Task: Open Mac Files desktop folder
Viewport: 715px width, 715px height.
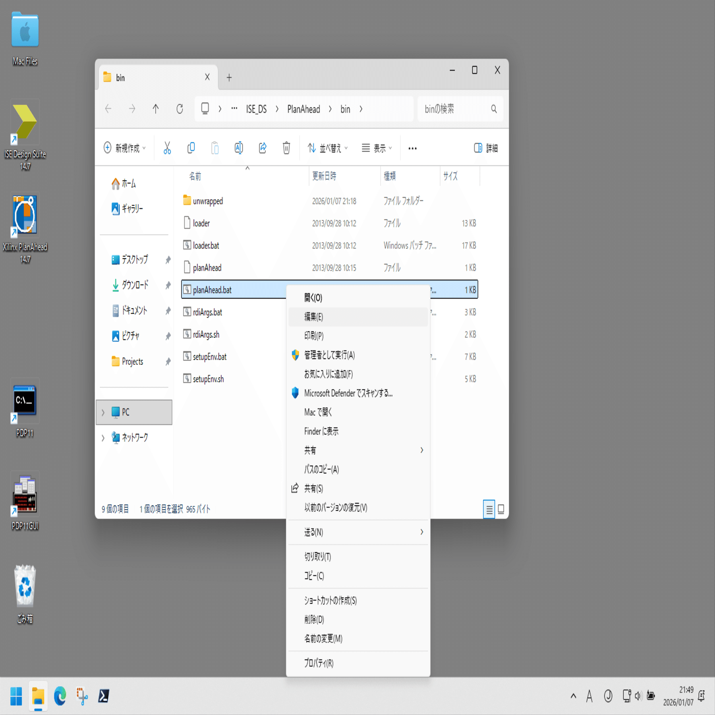Action: pyautogui.click(x=25, y=39)
